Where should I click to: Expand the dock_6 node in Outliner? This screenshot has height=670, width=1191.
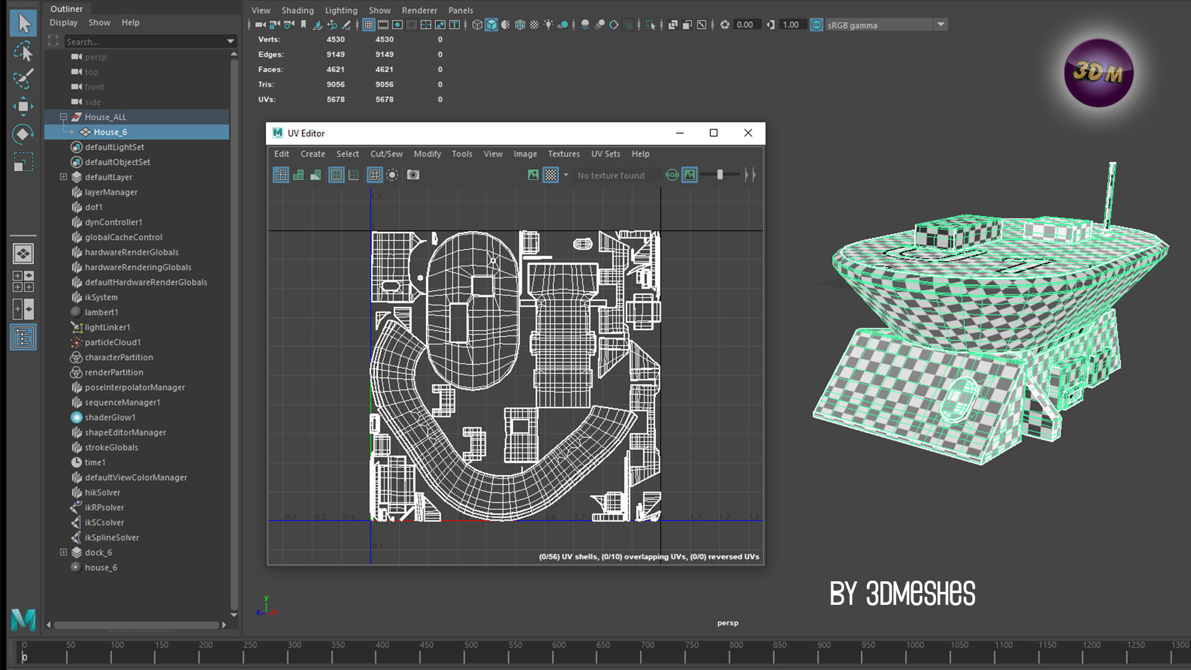coord(63,552)
